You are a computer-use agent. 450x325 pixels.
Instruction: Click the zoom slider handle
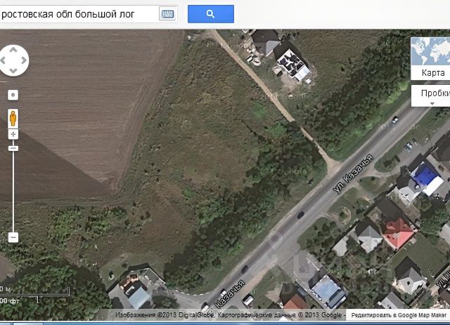point(13,148)
